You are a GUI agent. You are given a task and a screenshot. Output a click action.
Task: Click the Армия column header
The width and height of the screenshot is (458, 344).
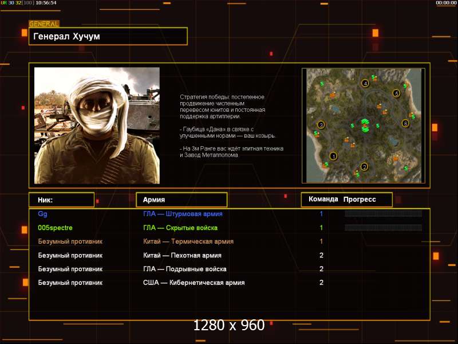click(181, 200)
